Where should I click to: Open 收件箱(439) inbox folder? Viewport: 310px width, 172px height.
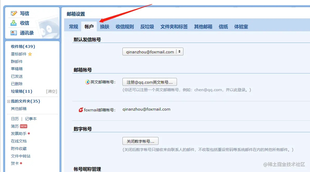23,46
